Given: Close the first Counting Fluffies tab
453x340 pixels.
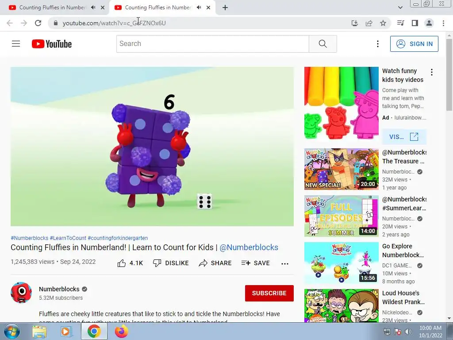Looking at the screenshot, I should [x=103, y=8].
